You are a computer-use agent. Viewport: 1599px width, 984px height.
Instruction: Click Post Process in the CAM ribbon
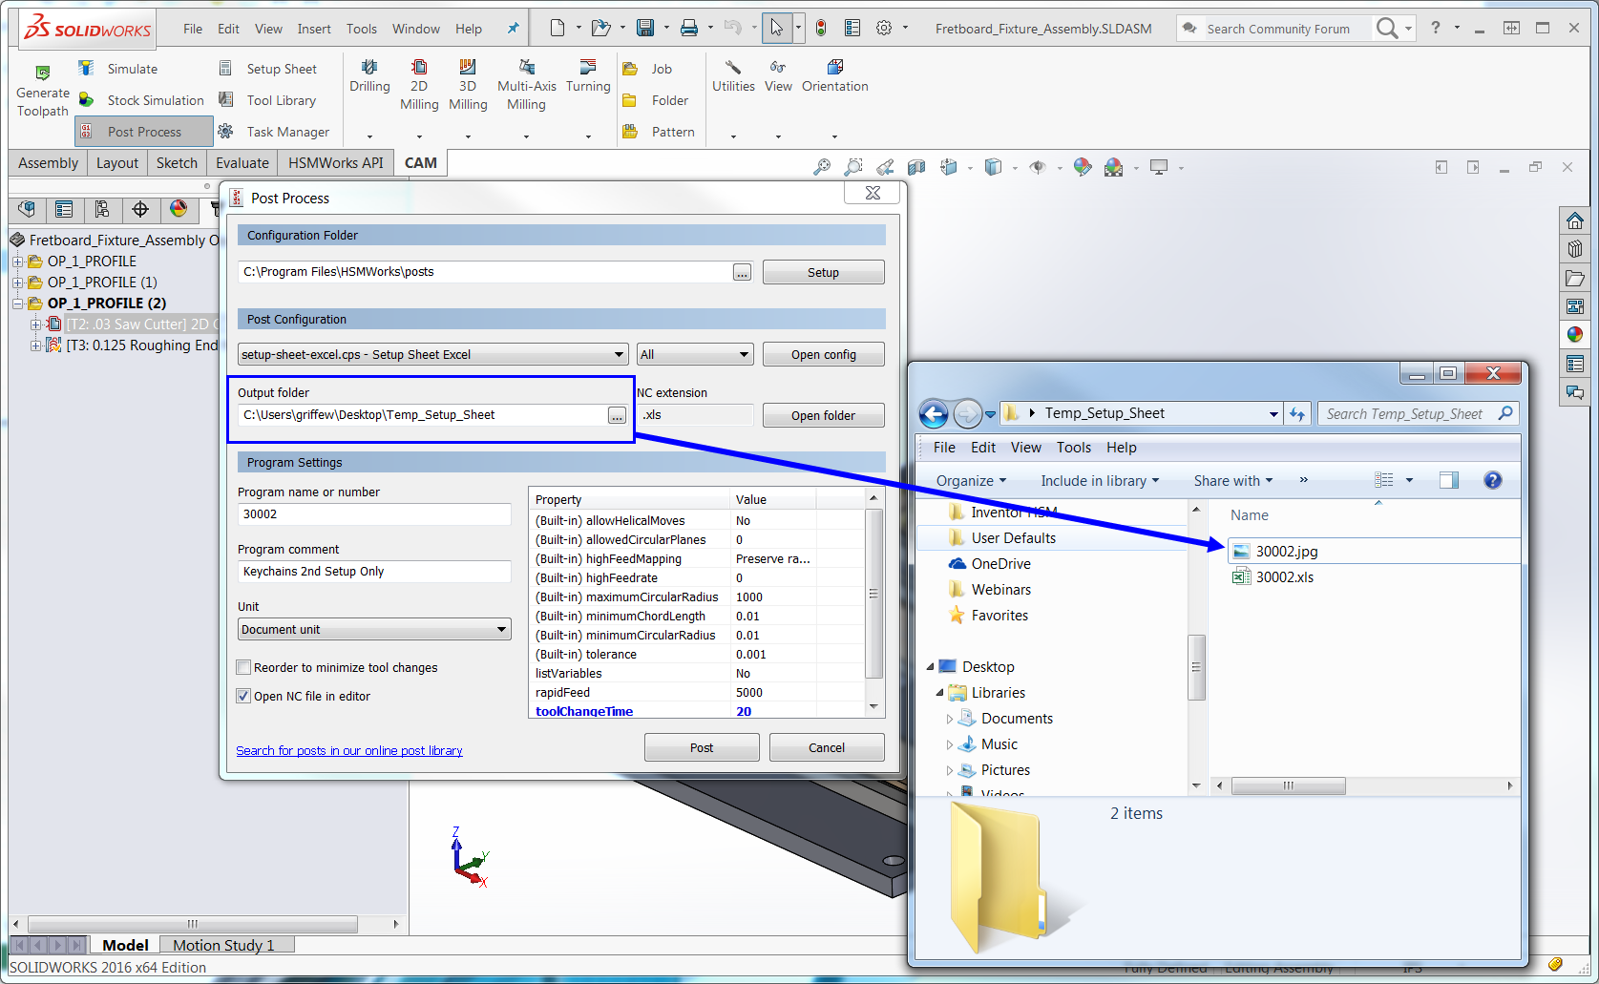(144, 132)
